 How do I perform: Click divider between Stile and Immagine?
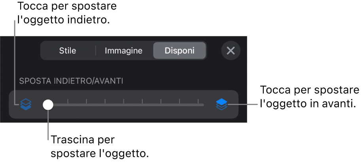point(96,51)
